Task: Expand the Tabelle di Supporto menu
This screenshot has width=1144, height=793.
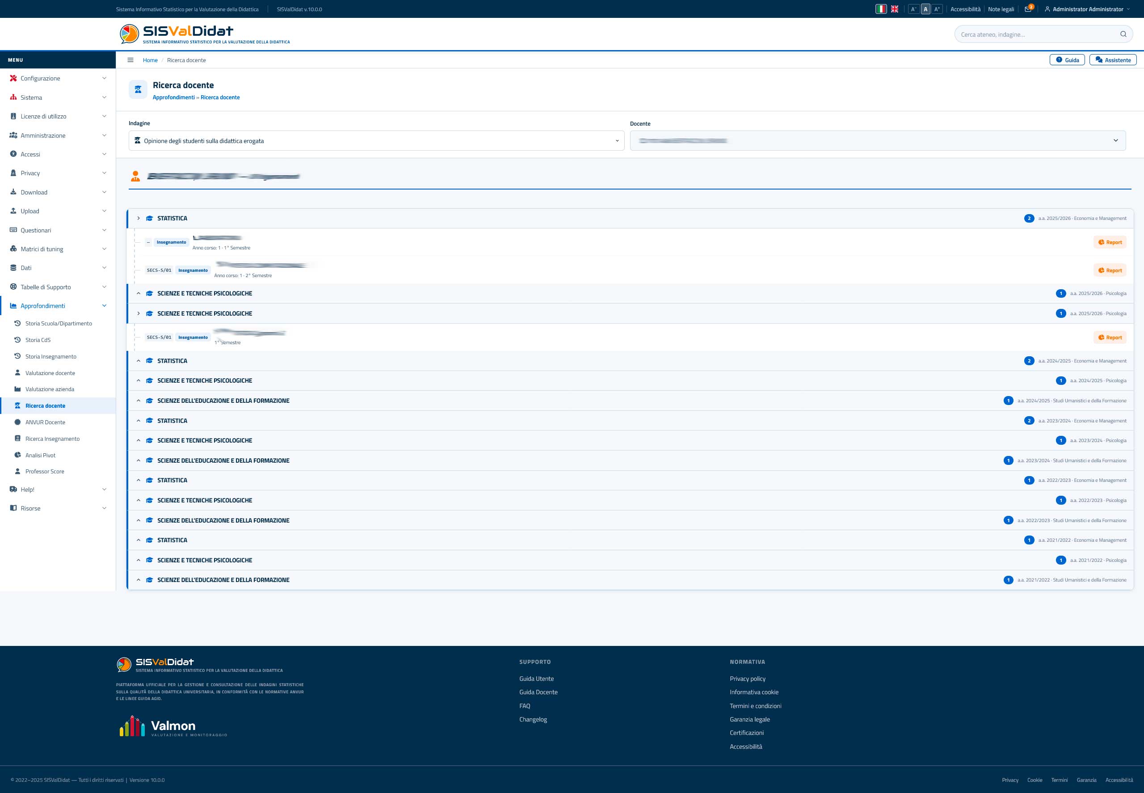Action: [x=58, y=287]
